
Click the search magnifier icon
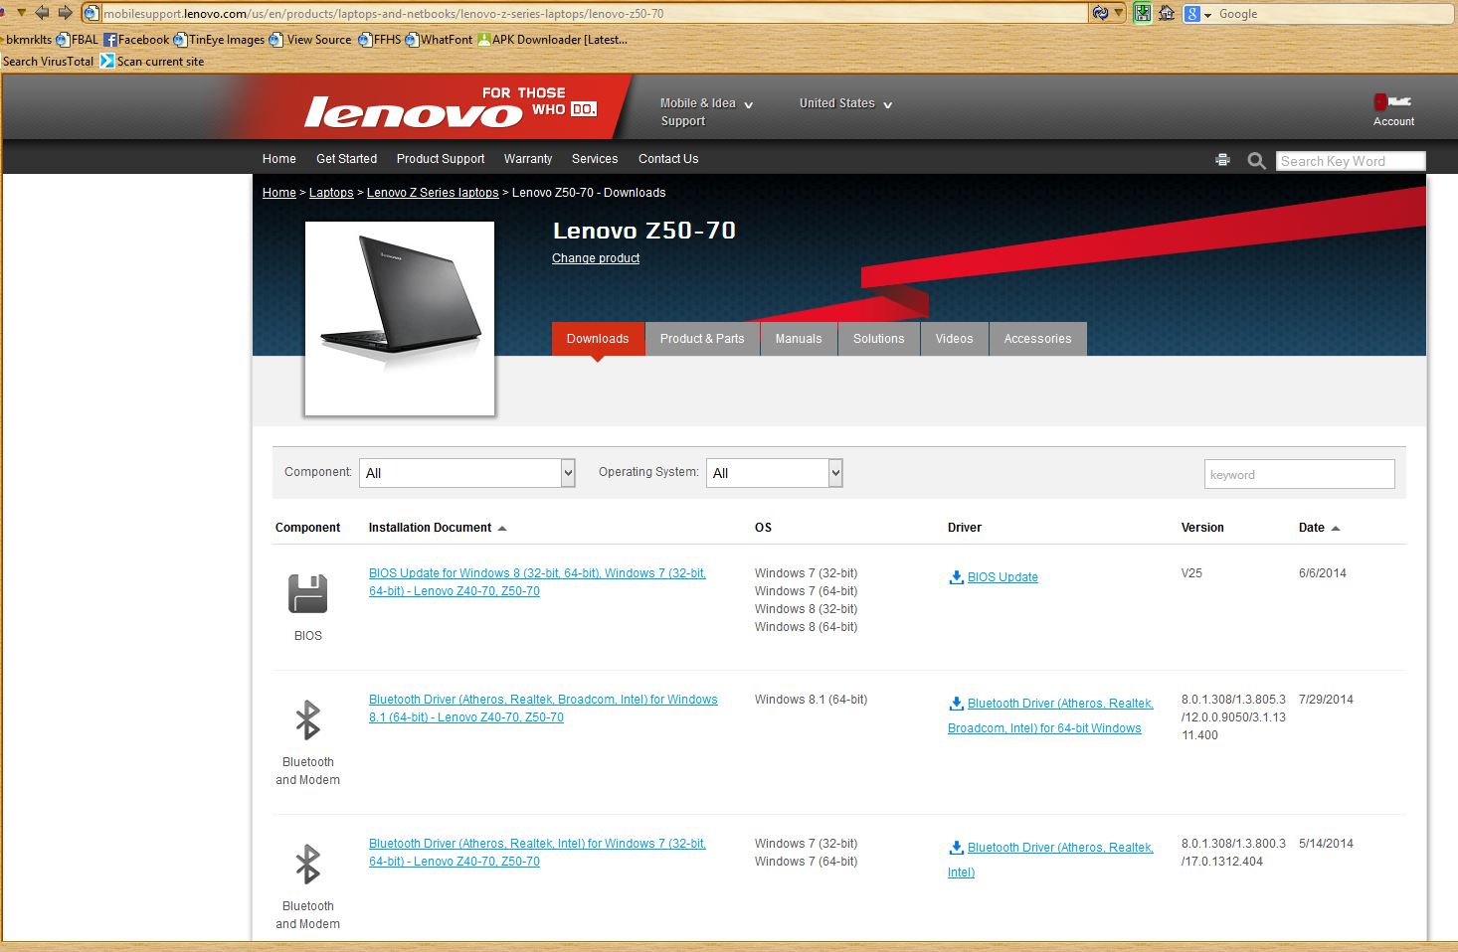pos(1256,160)
